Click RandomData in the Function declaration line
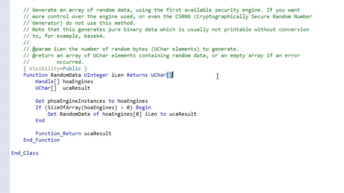344x193 pixels. [x=66, y=75]
